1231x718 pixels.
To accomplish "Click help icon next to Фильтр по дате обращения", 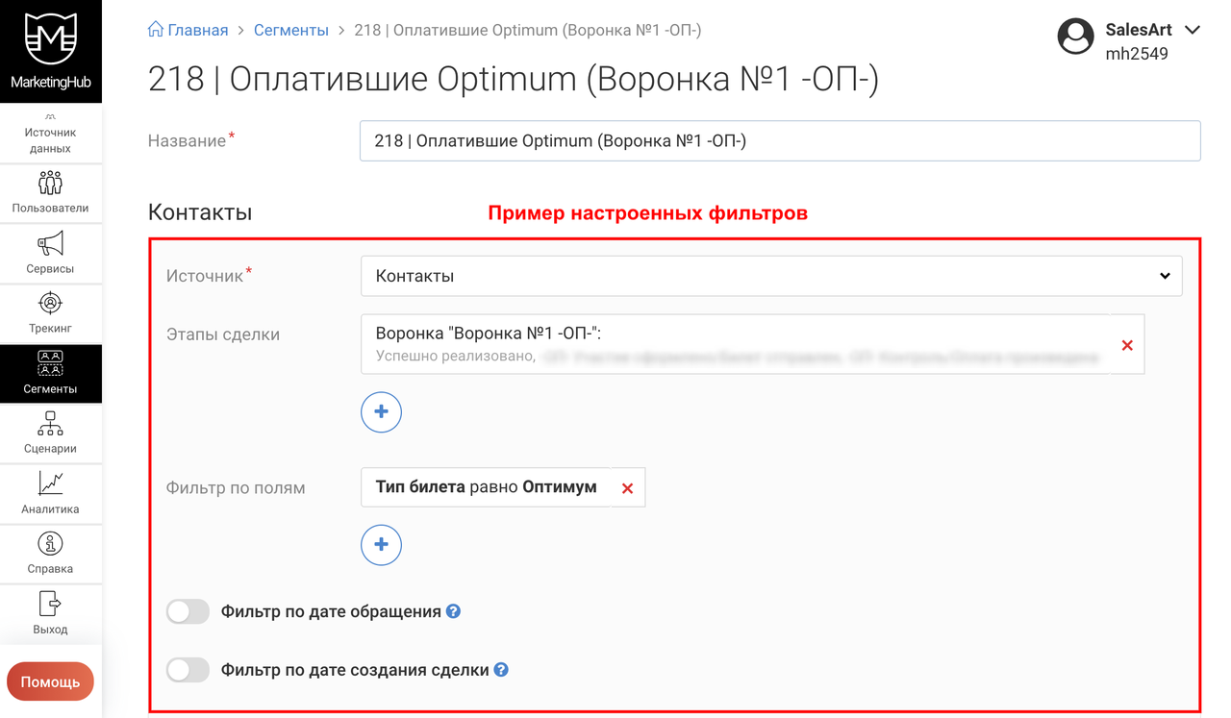I will click(453, 611).
